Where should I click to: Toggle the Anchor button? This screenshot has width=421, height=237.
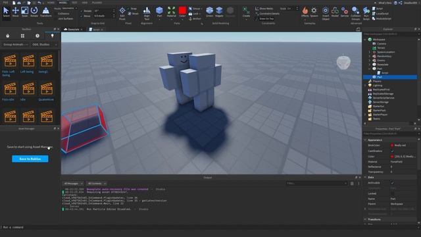coord(195,18)
